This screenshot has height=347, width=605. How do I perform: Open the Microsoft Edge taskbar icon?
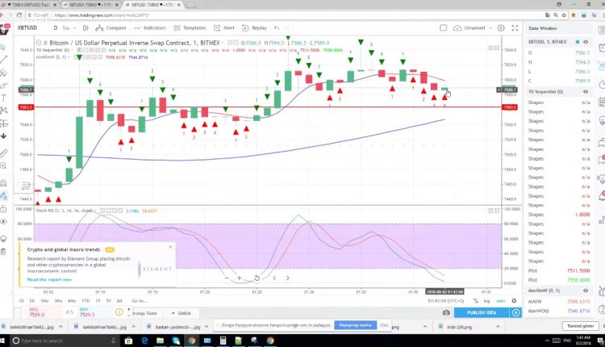144,341
